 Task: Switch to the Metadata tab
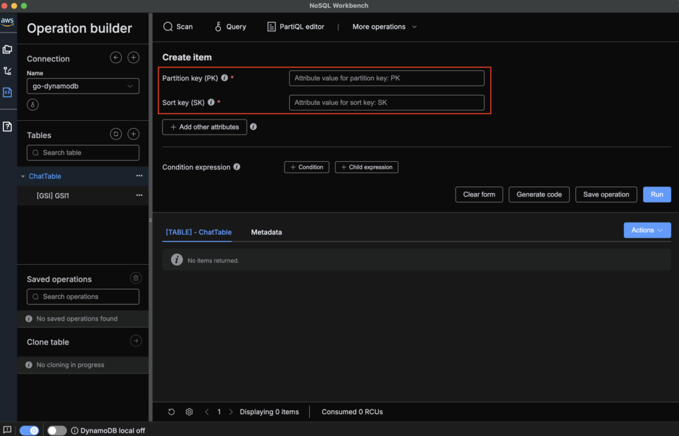266,232
